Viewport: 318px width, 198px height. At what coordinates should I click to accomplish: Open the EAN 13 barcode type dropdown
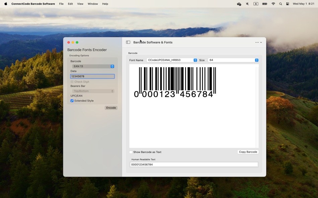pyautogui.click(x=93, y=66)
